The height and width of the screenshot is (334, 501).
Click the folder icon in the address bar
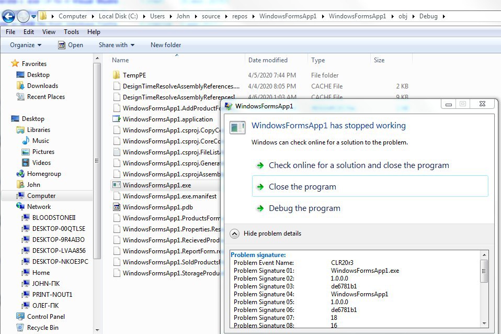click(43, 16)
